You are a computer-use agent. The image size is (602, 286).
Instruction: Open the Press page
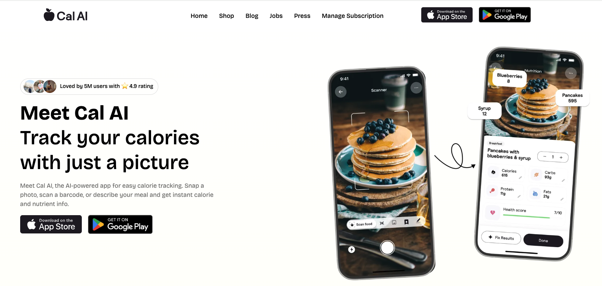tap(302, 16)
